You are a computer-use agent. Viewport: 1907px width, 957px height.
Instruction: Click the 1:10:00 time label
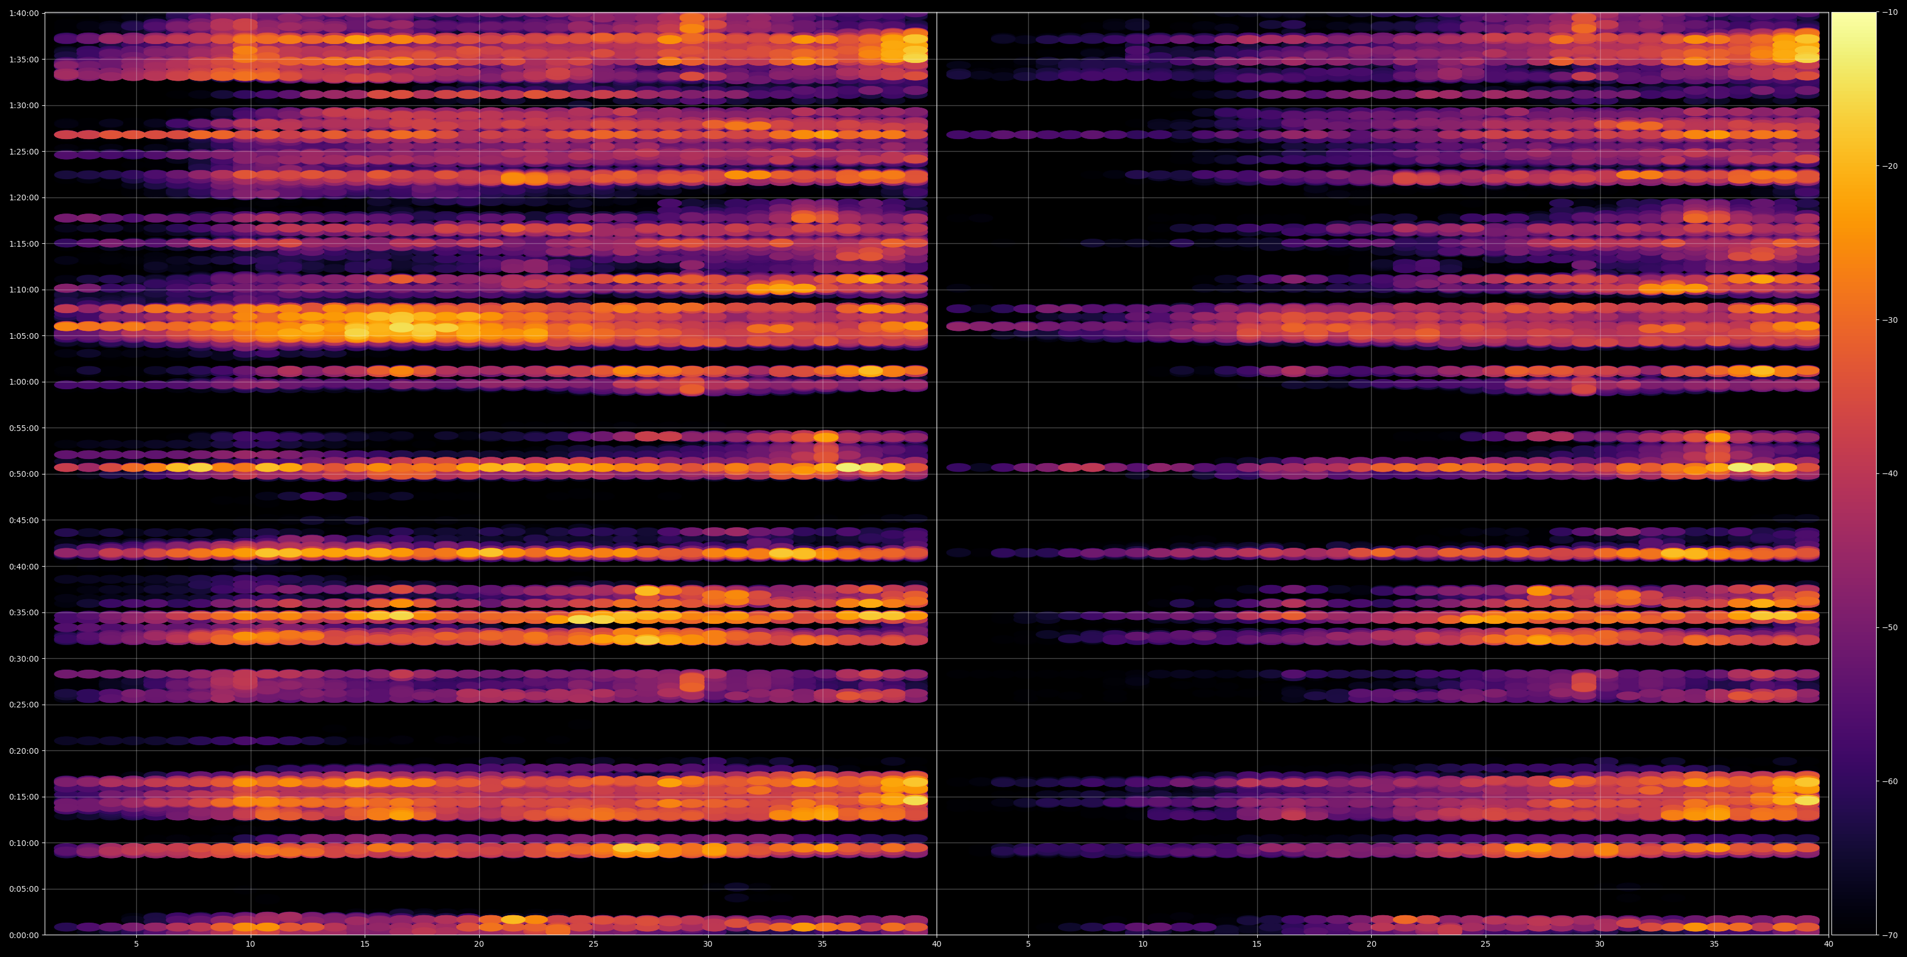[x=23, y=290]
